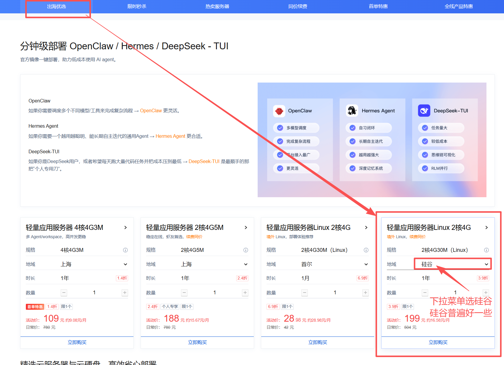Click the checkmark beside 任务量大
The image size is (504, 365).
click(425, 128)
